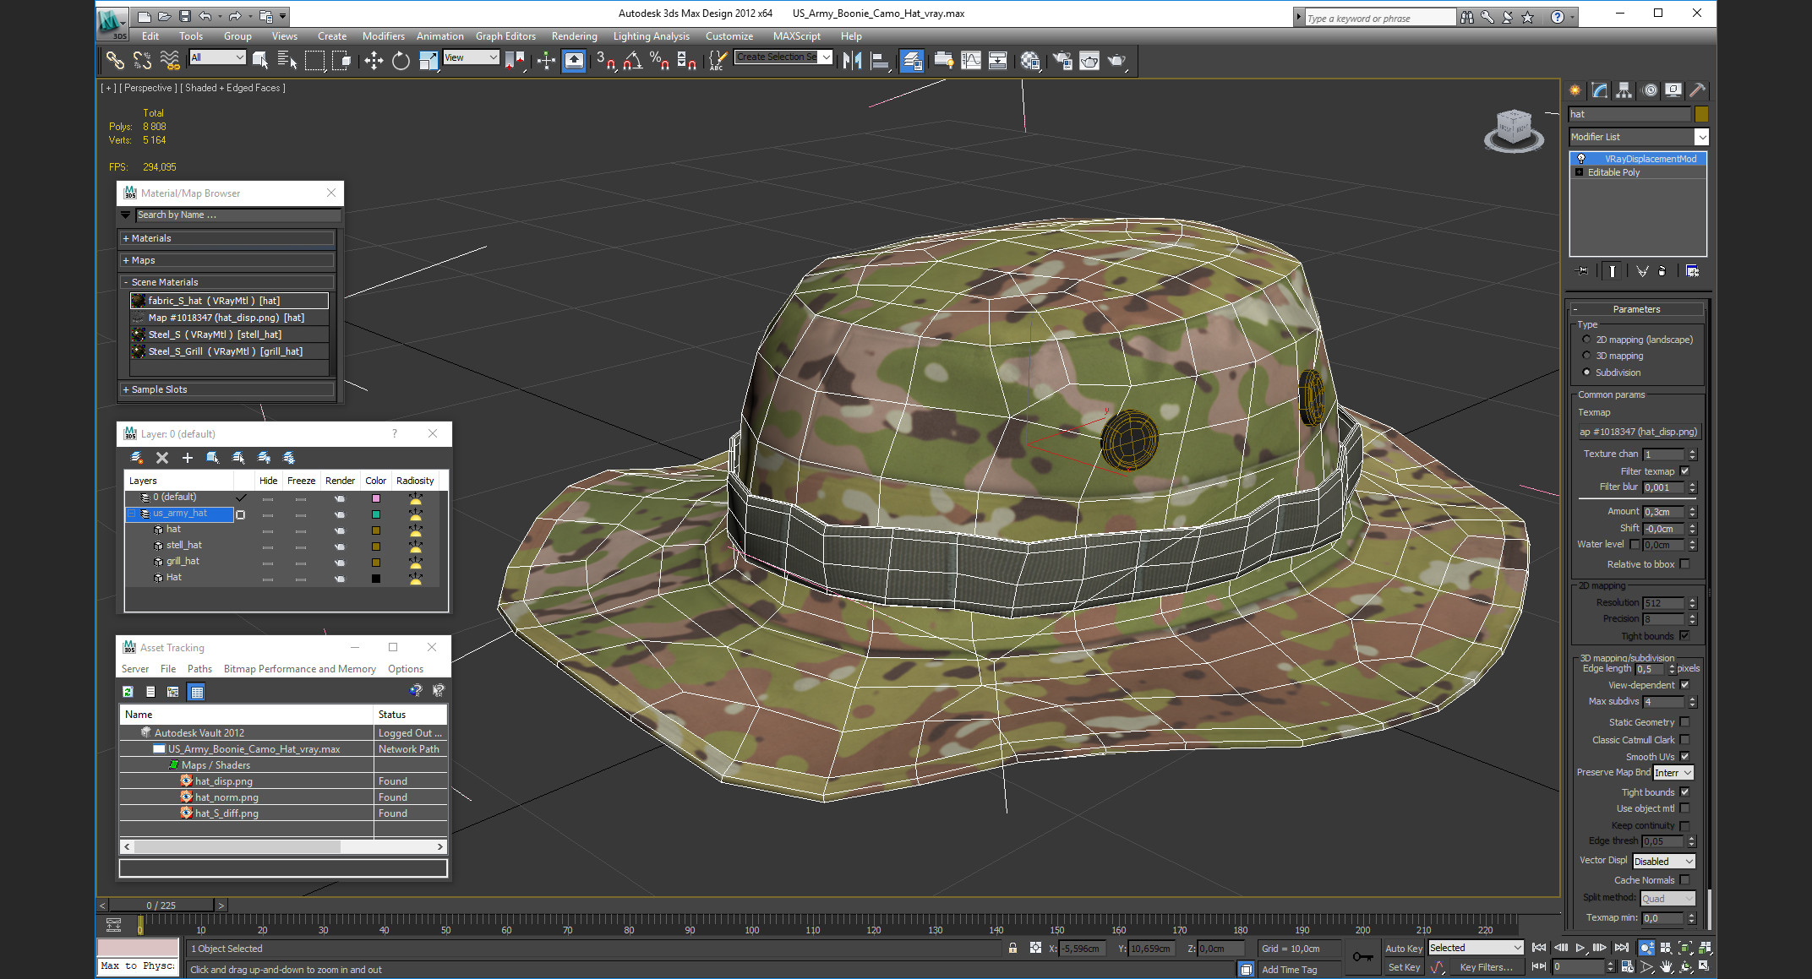
Task: Open Bitmap Performance and Memory menu
Action: (299, 669)
